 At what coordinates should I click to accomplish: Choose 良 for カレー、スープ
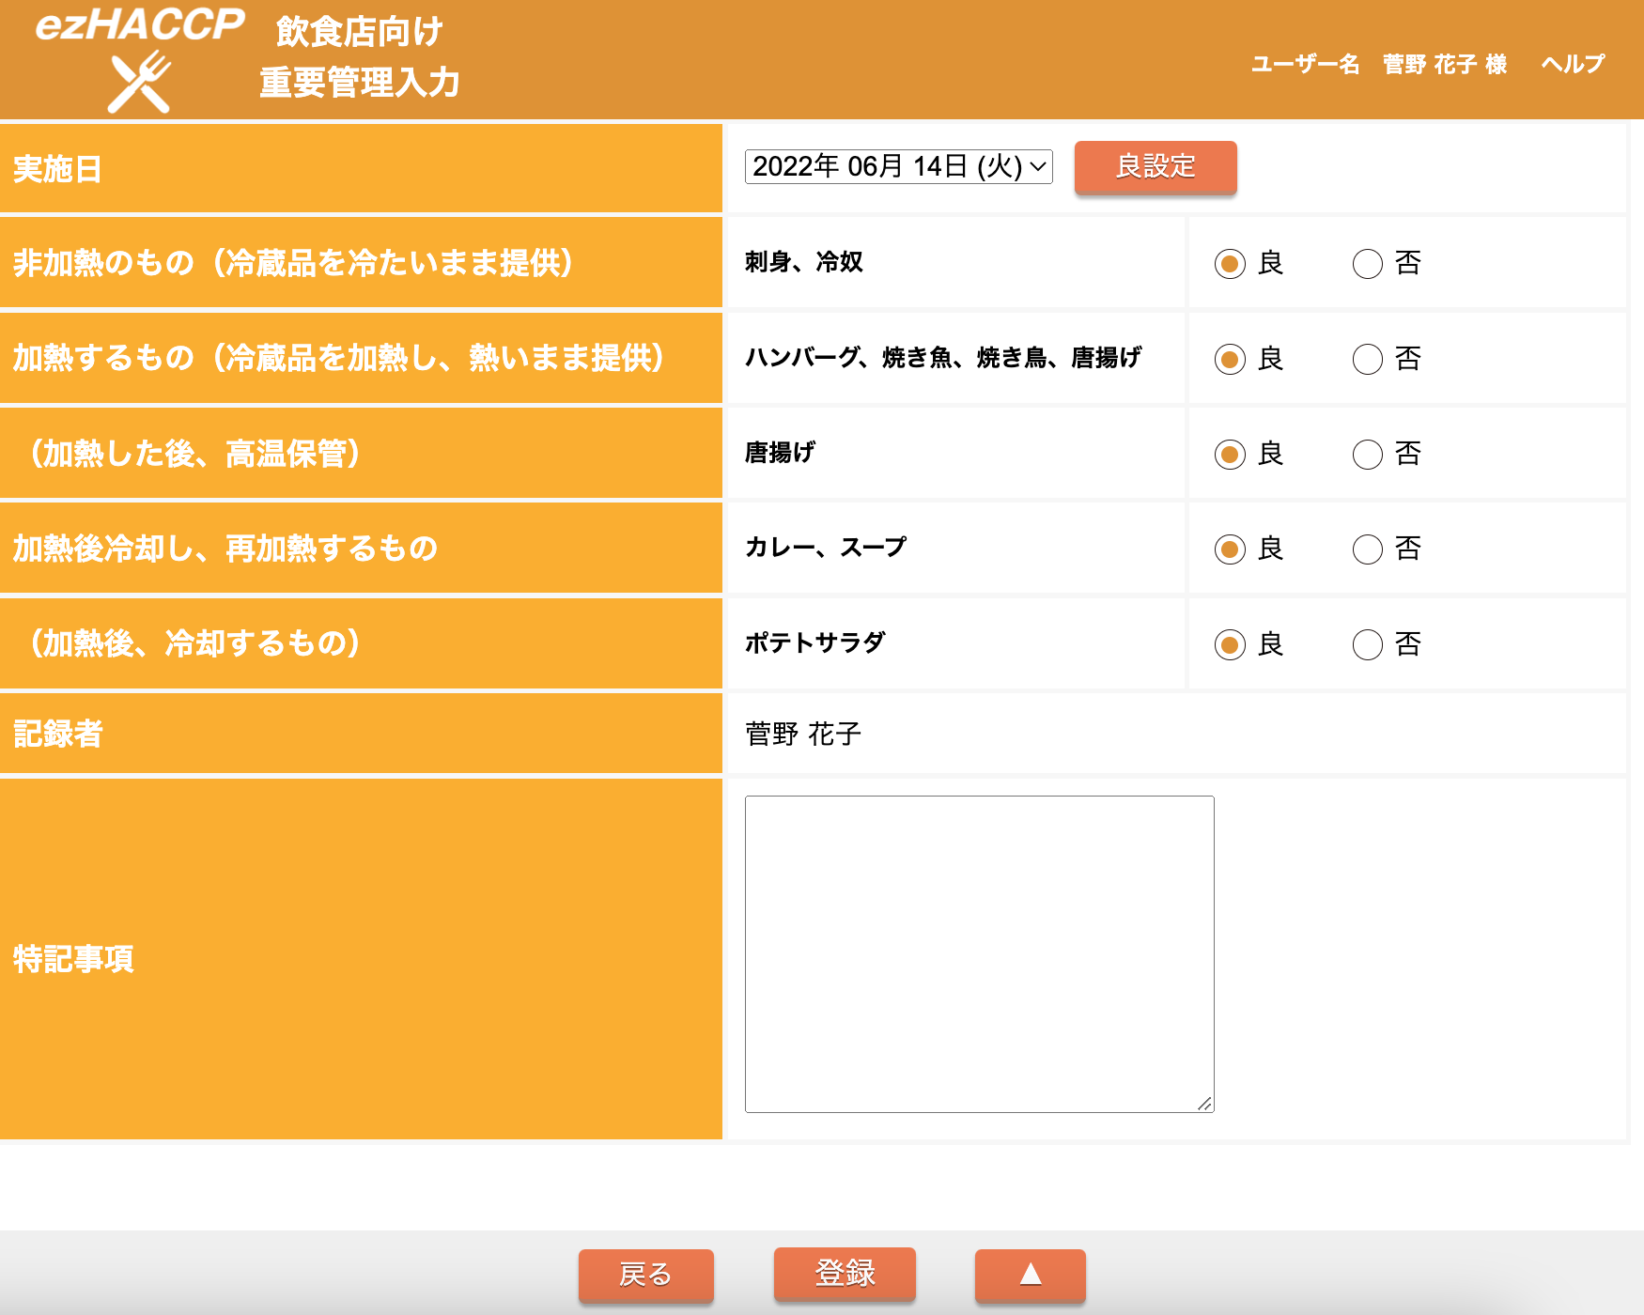1230,549
